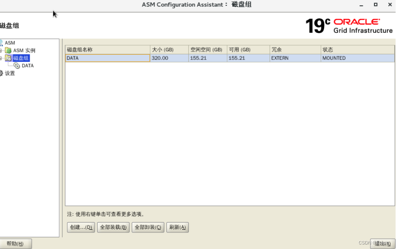This screenshot has width=396, height=249.
Task: Close the ASM Configuration Assistant window
Action: pos(390,4)
